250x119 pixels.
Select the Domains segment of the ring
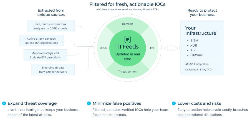[x=127, y=24]
